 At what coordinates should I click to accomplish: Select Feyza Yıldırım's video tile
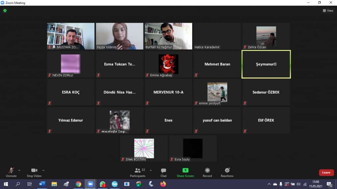click(x=119, y=36)
